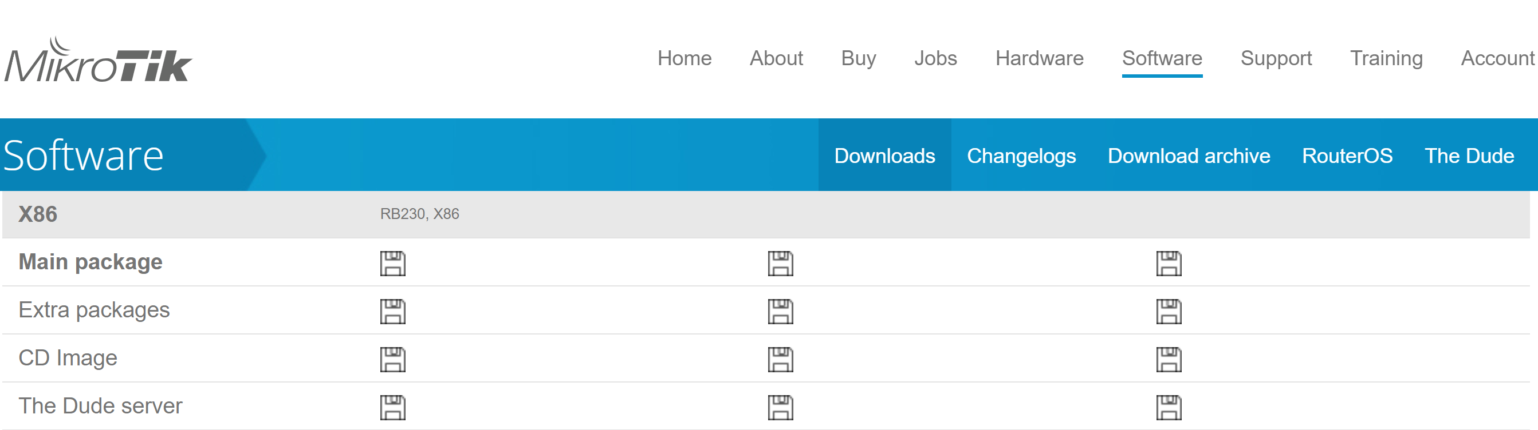This screenshot has height=430, width=1538.
Task: Download Extra packages from the middle column
Action: 780,310
